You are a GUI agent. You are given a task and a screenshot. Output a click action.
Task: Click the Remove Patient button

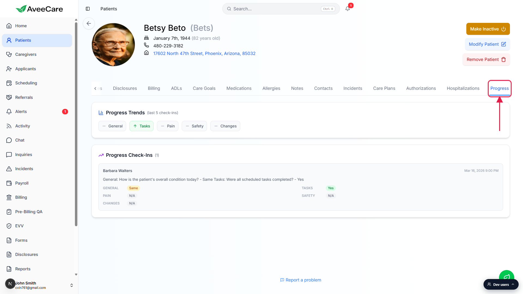tap(486, 59)
